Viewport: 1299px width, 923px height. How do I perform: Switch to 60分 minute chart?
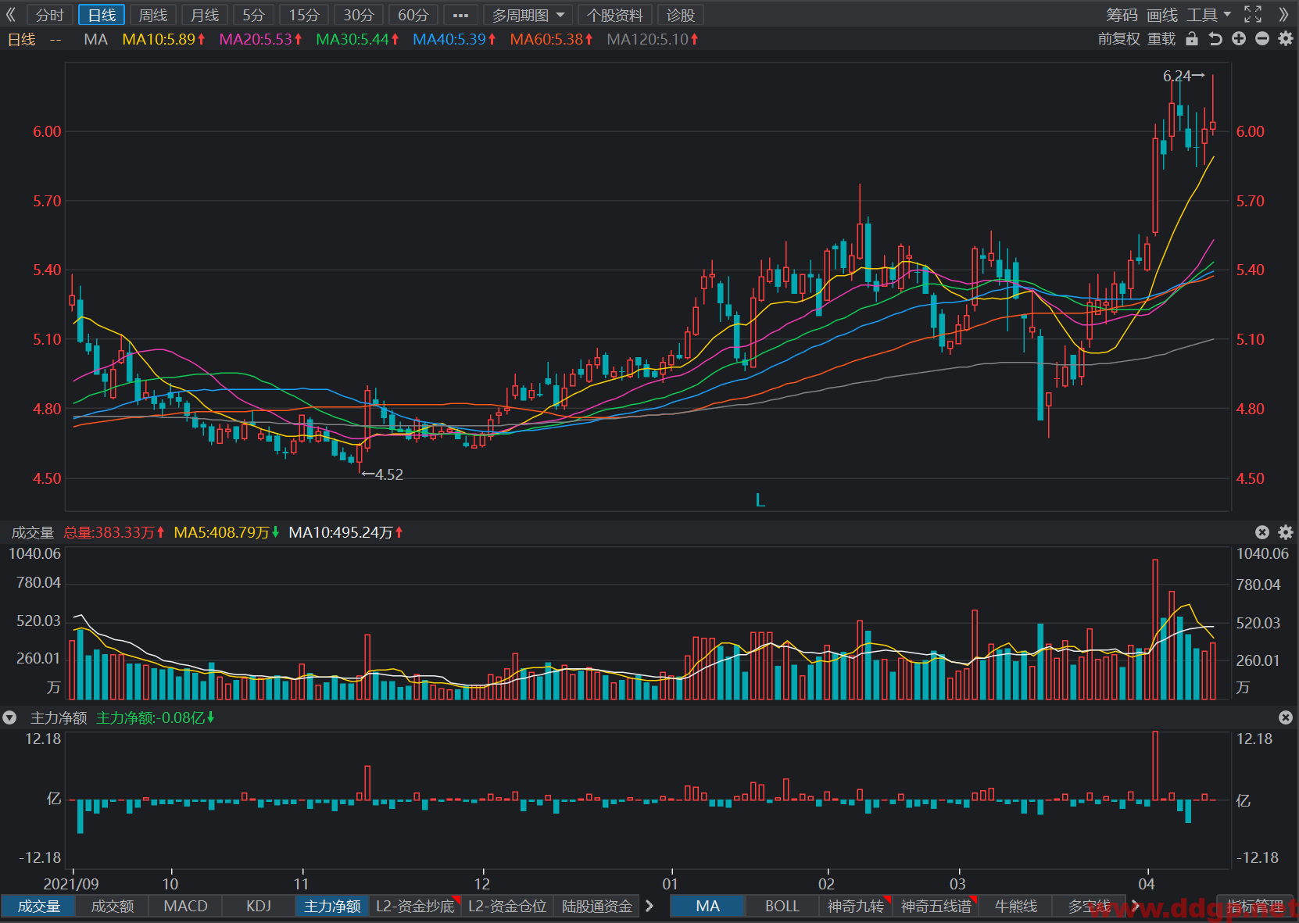(x=413, y=15)
